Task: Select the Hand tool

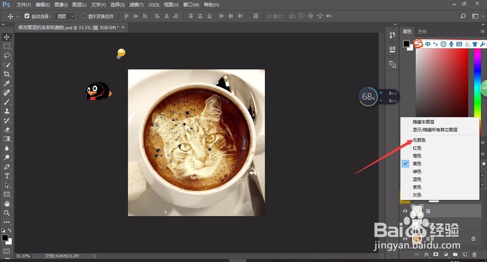Action: (x=6, y=204)
